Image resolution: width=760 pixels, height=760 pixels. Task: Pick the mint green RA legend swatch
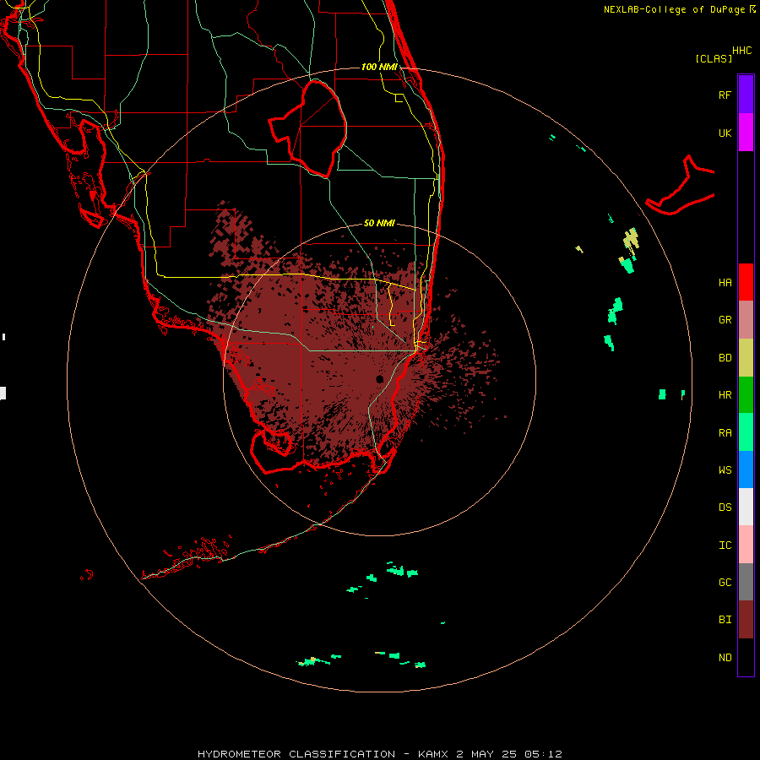coord(746,432)
